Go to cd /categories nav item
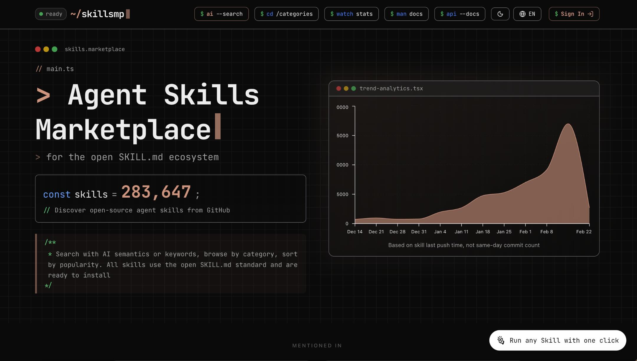This screenshot has width=637, height=361. pos(286,14)
